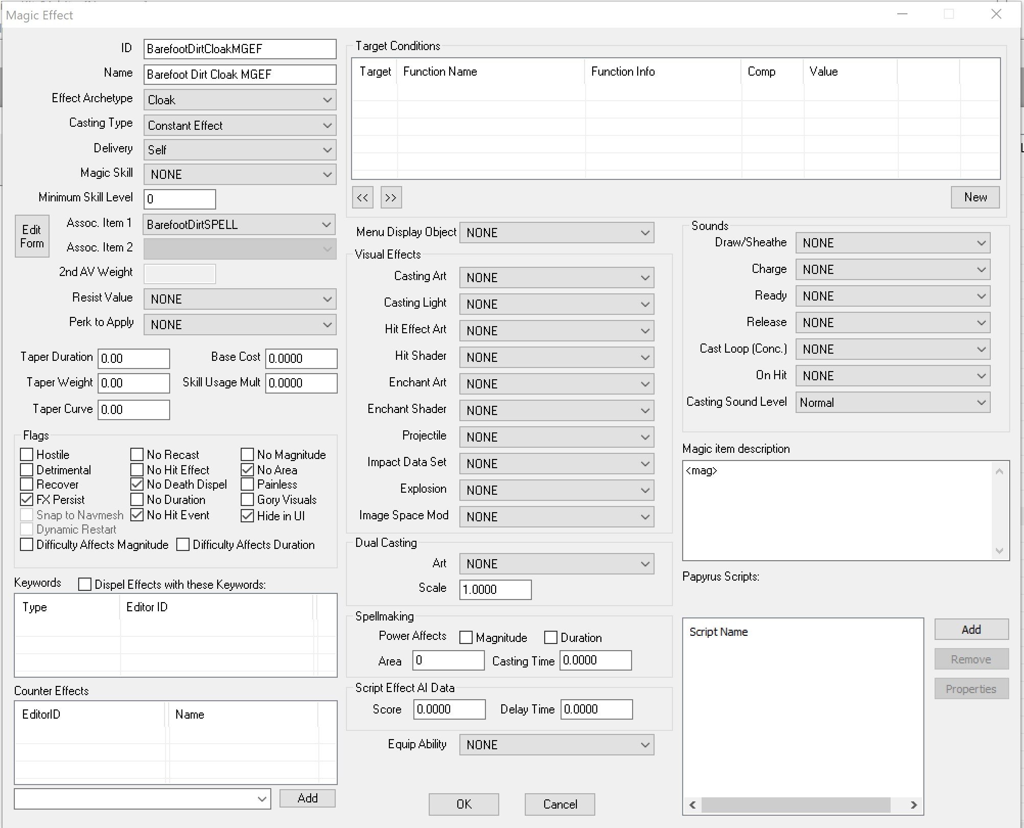1024x828 pixels.
Task: Add a Papyrus script
Action: point(971,630)
